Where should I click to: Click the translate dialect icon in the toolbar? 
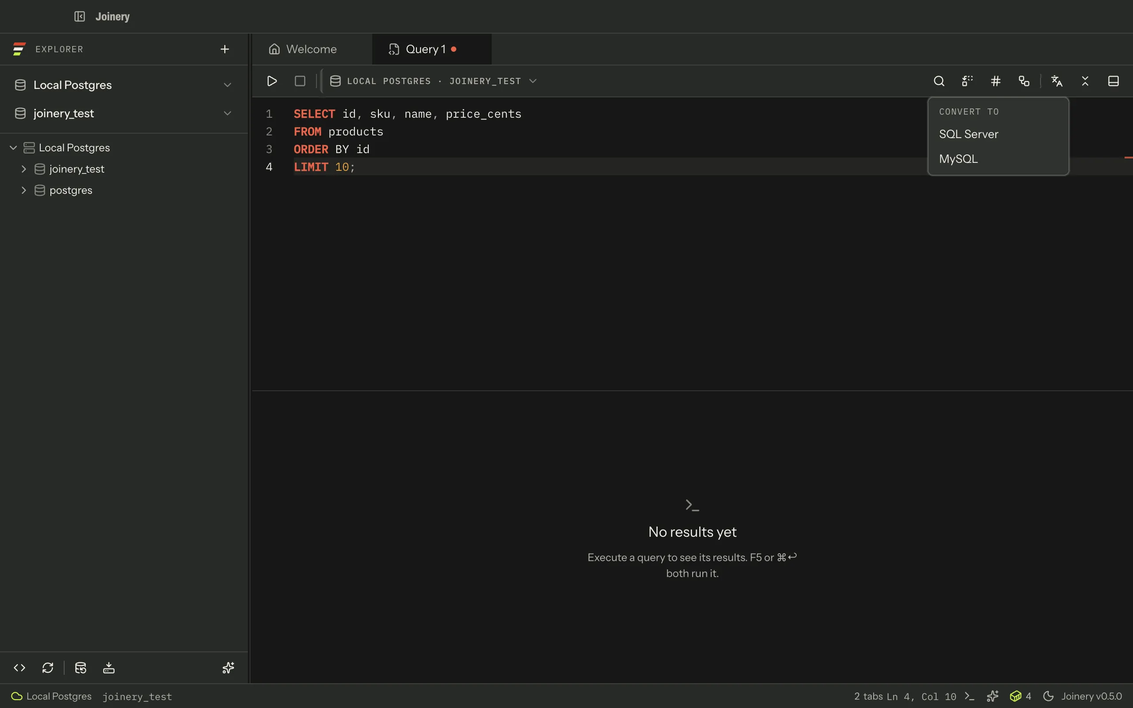tap(1057, 81)
